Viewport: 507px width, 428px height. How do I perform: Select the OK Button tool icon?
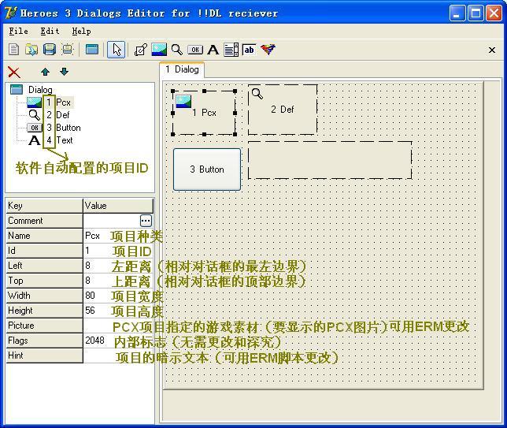coord(195,50)
